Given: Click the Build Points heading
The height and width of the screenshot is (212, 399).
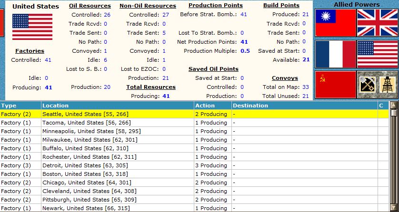Looking at the screenshot, I should [281, 5].
